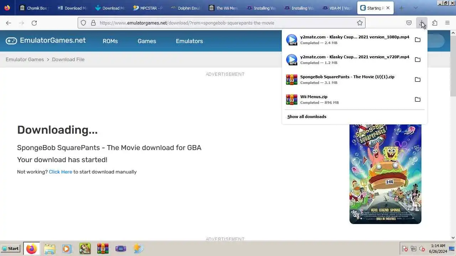Open the SpongeBob SquarePants (U)(1).zip download

click(348, 80)
